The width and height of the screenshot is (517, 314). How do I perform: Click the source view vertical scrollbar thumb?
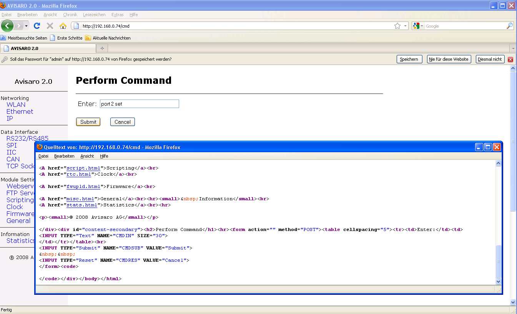click(499, 261)
